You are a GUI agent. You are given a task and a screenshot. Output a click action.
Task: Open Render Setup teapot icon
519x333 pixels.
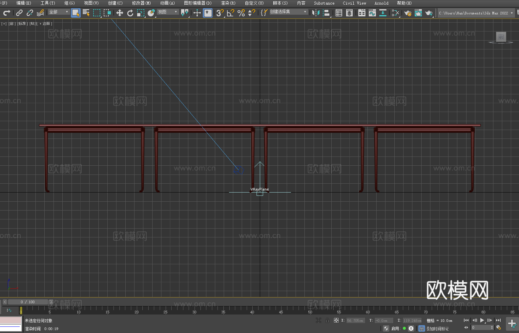tap(407, 13)
